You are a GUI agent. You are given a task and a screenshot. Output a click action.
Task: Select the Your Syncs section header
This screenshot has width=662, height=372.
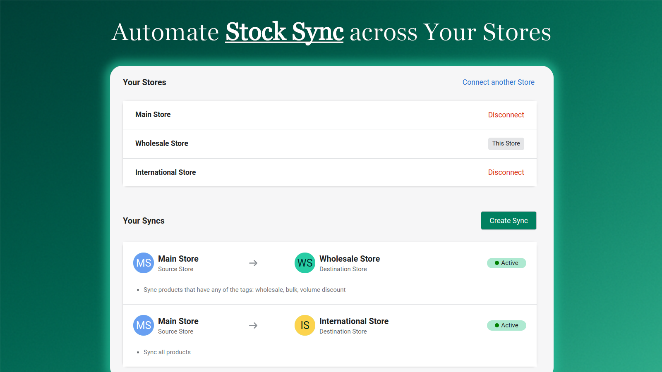click(144, 220)
